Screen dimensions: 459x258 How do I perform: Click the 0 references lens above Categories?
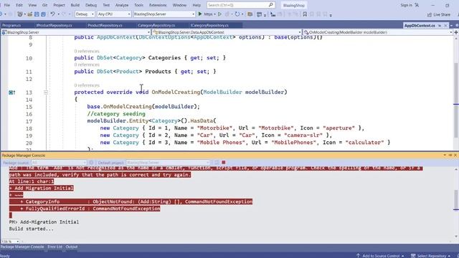pyautogui.click(x=87, y=51)
